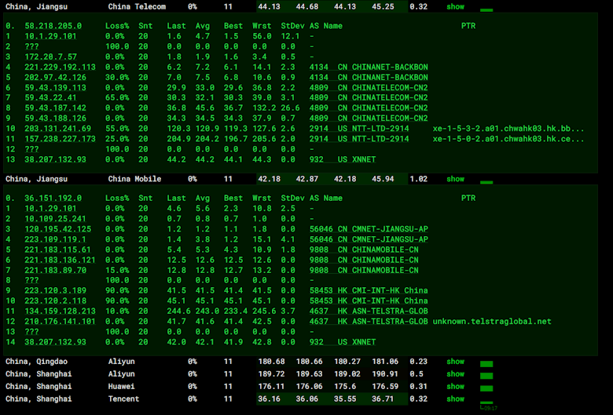Click the latency graph for China Mobile row

click(x=486, y=180)
